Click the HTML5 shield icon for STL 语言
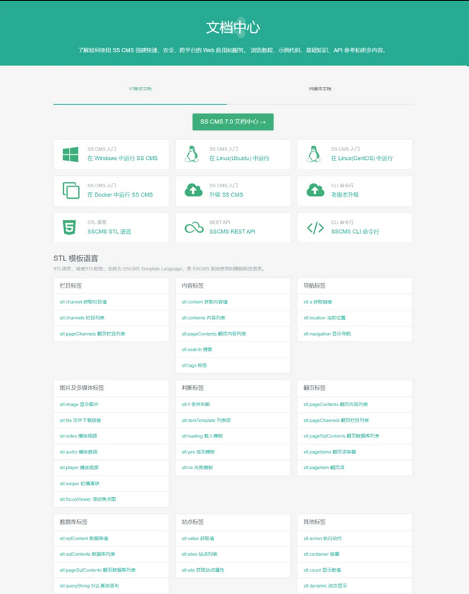 (x=70, y=227)
